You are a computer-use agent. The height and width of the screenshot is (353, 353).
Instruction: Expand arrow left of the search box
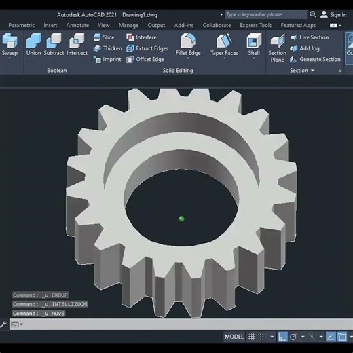(221, 14)
